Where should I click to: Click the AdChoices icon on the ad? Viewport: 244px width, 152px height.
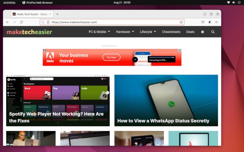[180, 50]
